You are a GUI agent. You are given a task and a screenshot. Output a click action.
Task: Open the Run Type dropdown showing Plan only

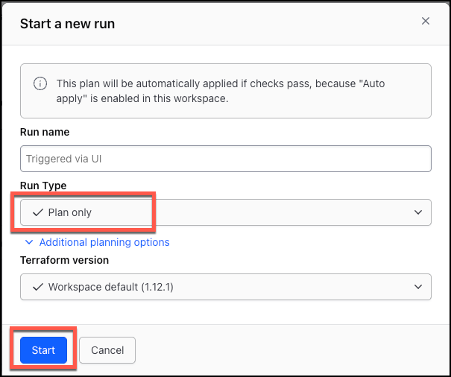click(x=225, y=212)
